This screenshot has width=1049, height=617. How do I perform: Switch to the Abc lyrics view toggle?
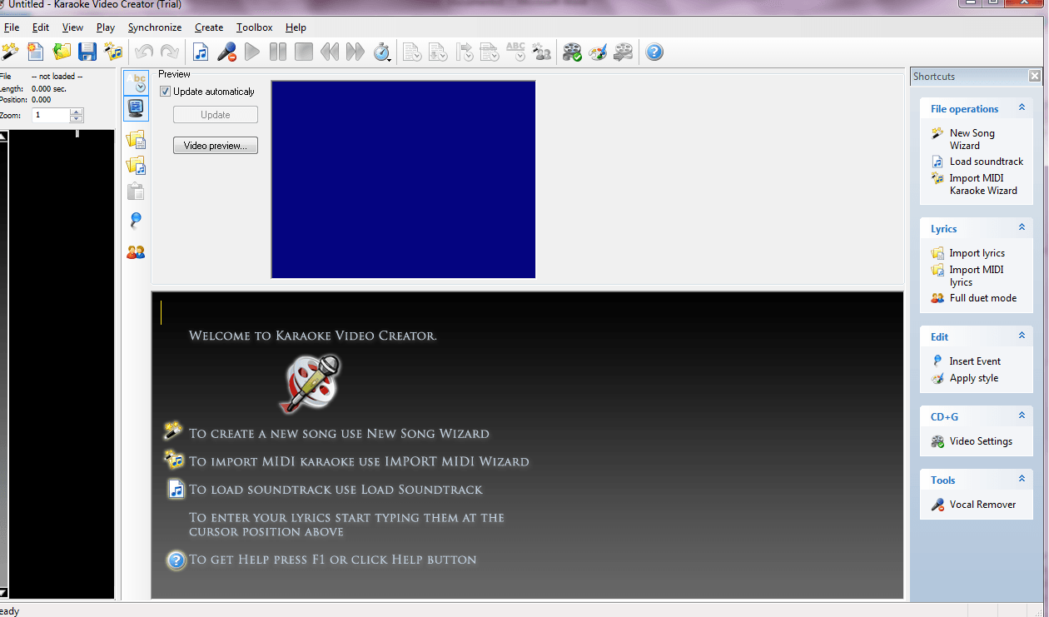(136, 81)
